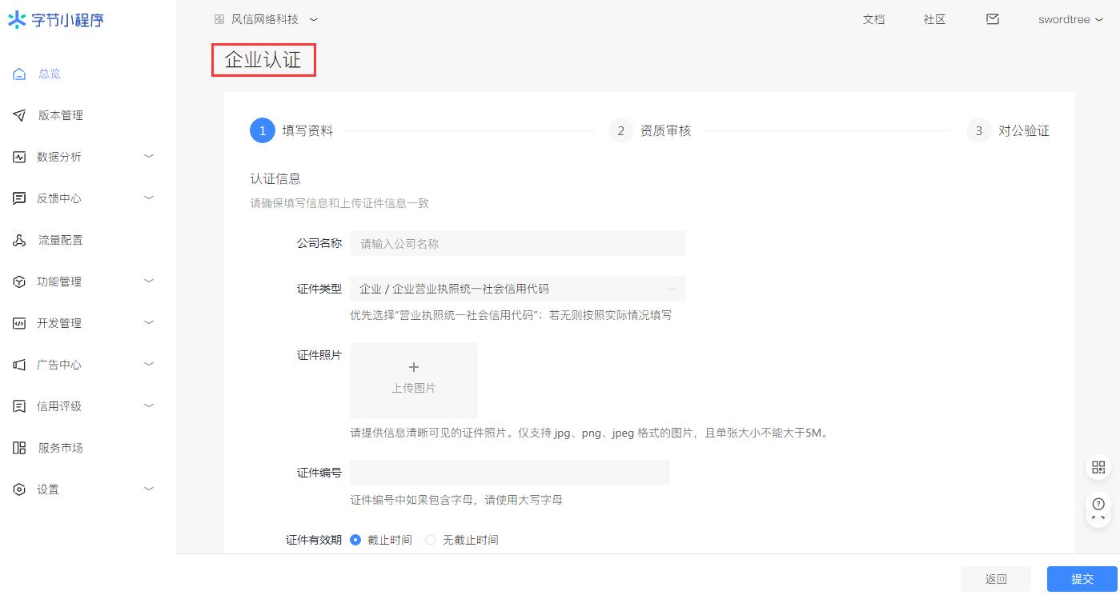Viewport: 1120px width, 595px height.
Task: Click the mail envelope icon in header
Action: [x=993, y=19]
